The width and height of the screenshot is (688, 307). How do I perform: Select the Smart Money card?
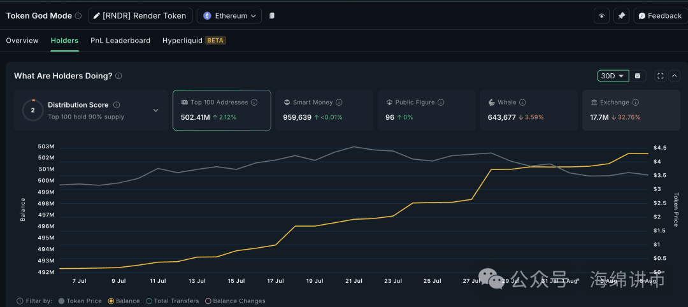324,111
